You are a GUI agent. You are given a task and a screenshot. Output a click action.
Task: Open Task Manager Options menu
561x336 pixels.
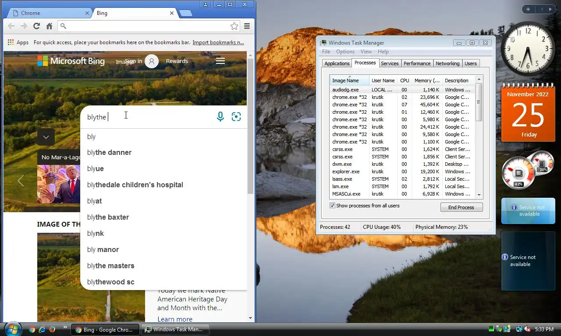click(x=345, y=52)
